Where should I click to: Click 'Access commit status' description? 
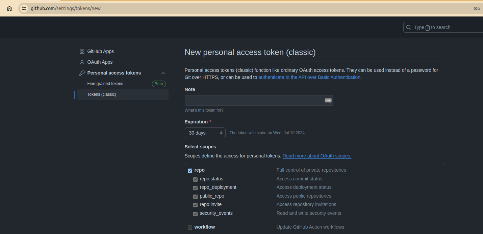click(299, 179)
